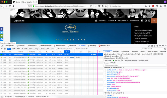The image size is (167, 98).
Task: Select the Tout request filter
Action: 9,49
